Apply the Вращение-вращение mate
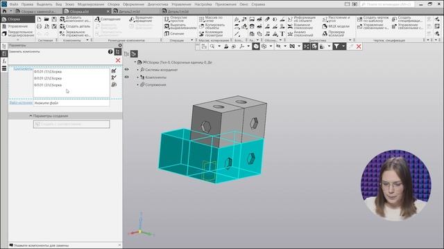444x249 pixels. [x=142, y=19]
